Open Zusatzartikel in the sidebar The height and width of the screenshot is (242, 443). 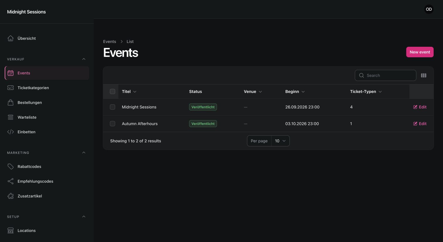point(47,196)
